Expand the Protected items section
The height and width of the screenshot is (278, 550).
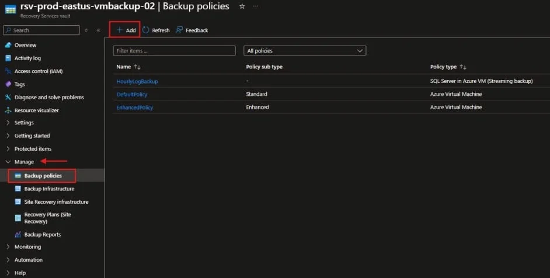(33, 148)
